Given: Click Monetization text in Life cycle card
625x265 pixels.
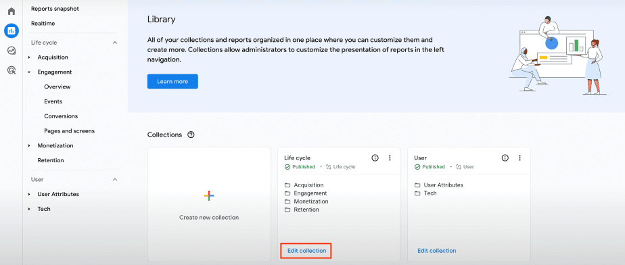Looking at the screenshot, I should coord(311,201).
